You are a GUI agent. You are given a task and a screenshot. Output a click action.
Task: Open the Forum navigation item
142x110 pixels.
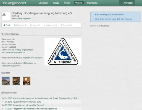point(67,3)
